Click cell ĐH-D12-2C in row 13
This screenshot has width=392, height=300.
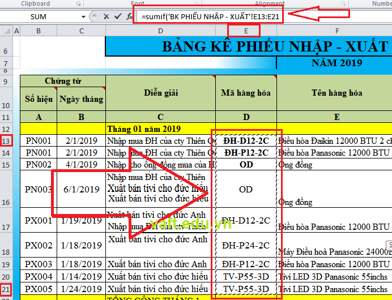coord(246,141)
